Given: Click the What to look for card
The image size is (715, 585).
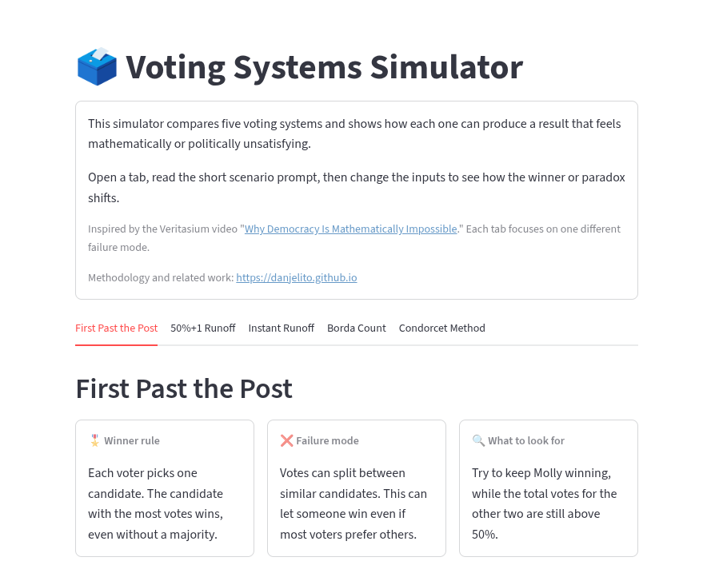Looking at the screenshot, I should [548, 488].
